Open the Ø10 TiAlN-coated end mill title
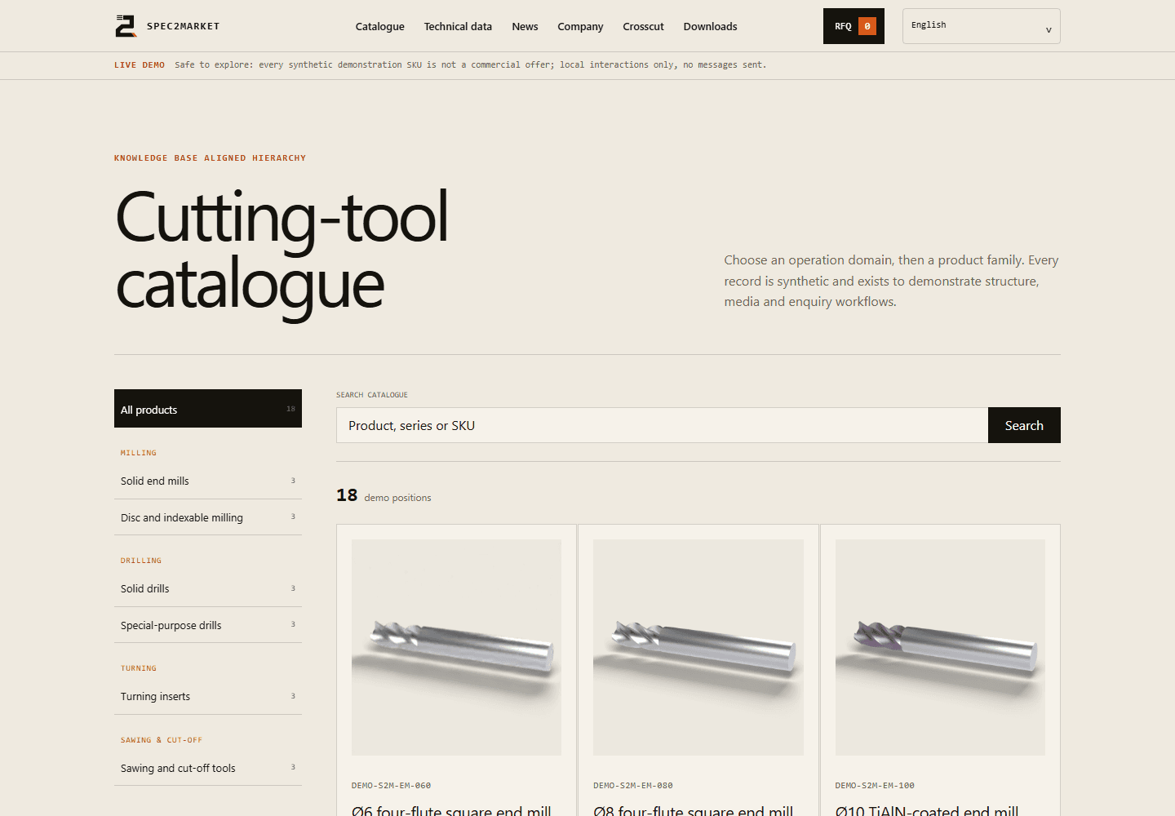The width and height of the screenshot is (1175, 816). click(927, 810)
